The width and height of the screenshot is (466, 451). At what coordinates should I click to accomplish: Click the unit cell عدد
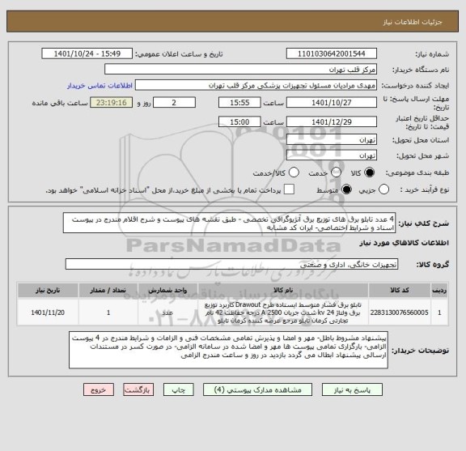pos(167,313)
